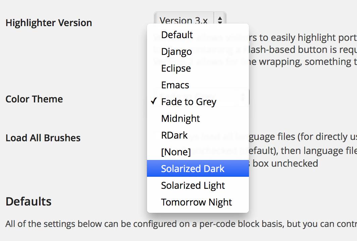
Task: Select Tomorrow Night theme
Action: pos(196,202)
